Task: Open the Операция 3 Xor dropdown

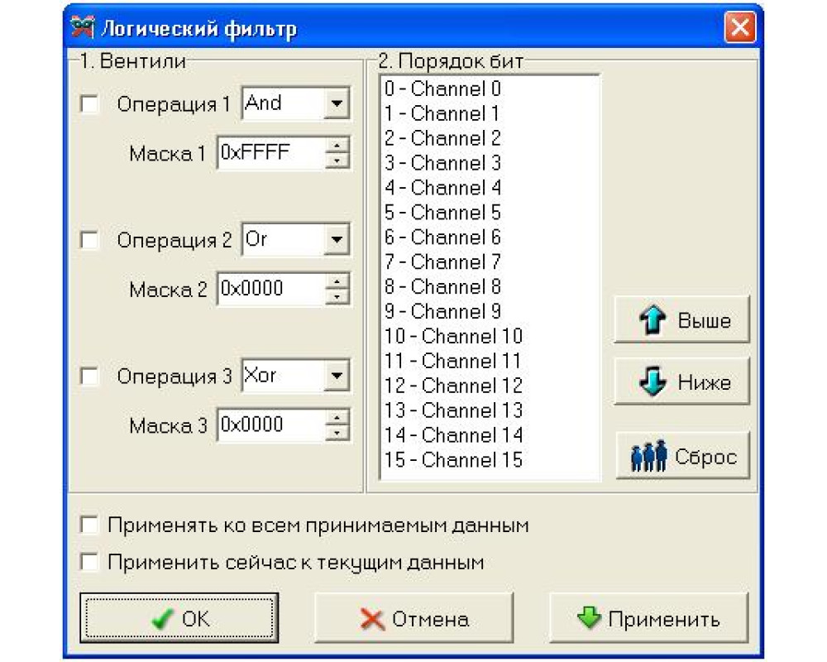Action: coord(337,377)
